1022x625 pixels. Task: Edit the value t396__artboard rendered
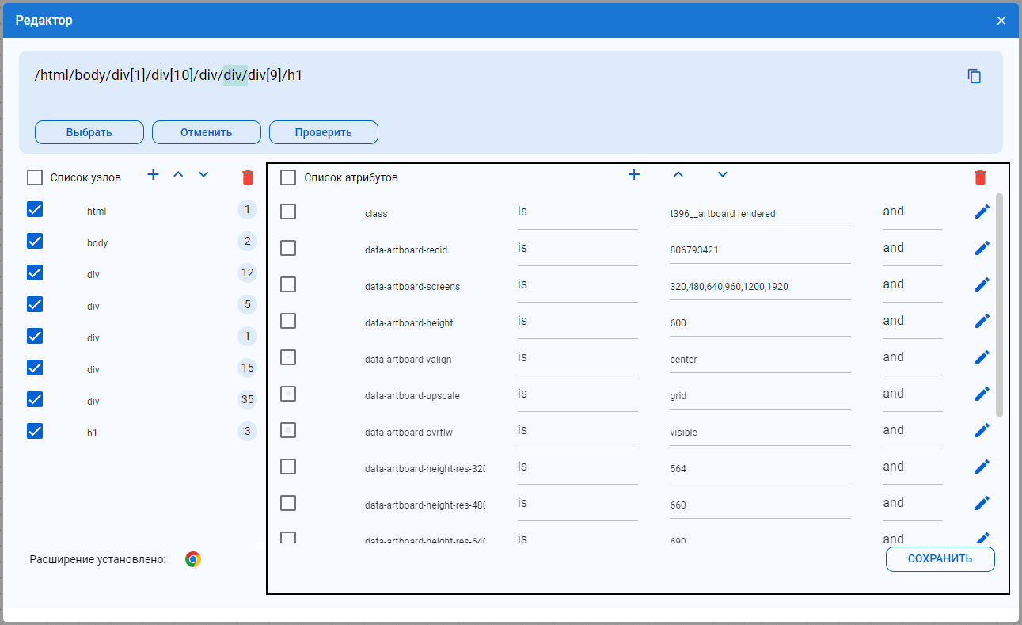coord(760,213)
